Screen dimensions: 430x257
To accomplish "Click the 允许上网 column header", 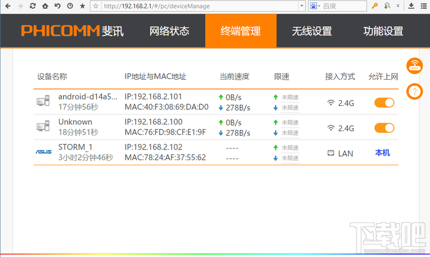I will tap(383, 76).
